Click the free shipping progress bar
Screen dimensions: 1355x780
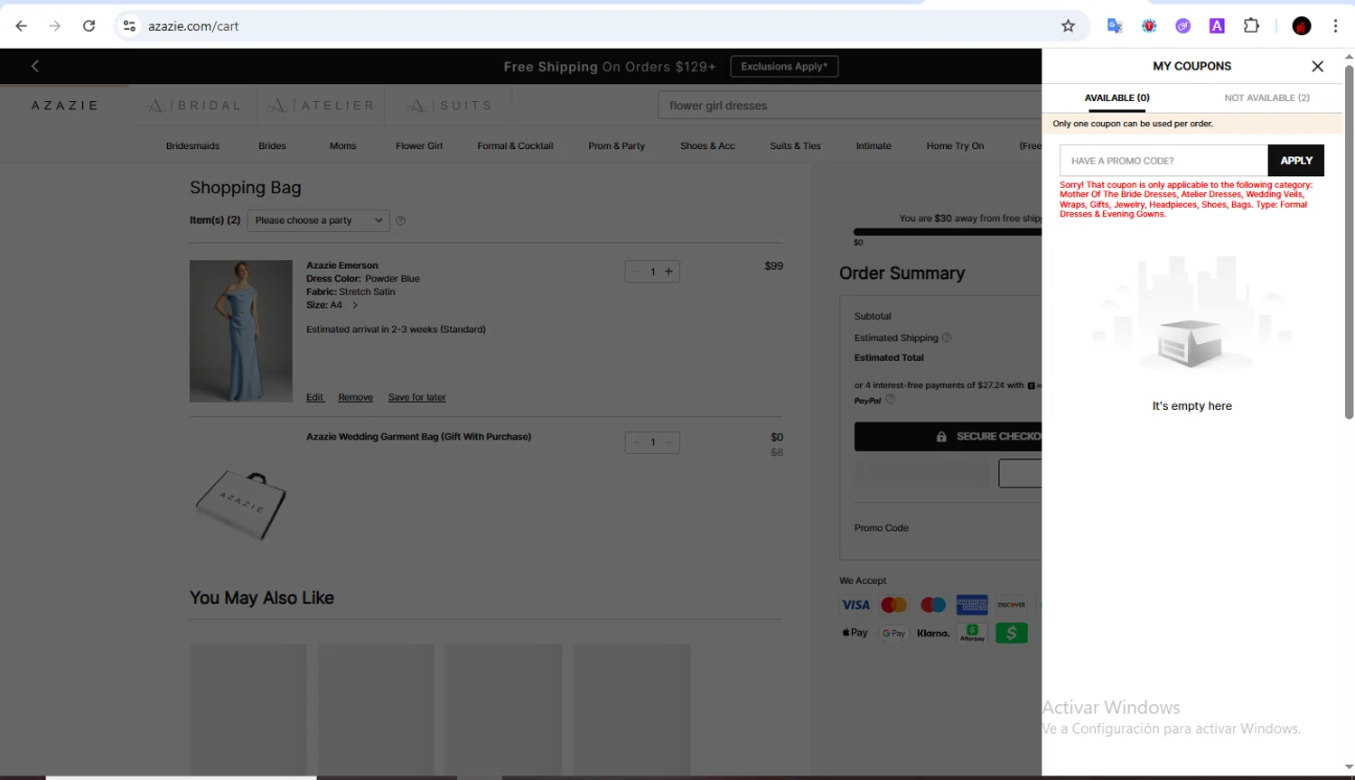point(948,232)
